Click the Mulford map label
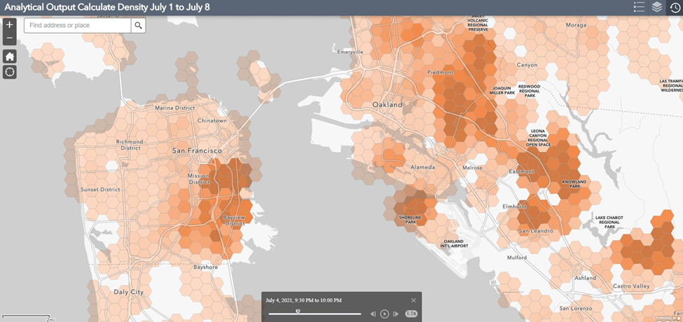The width and height of the screenshot is (683, 322). coord(516,258)
